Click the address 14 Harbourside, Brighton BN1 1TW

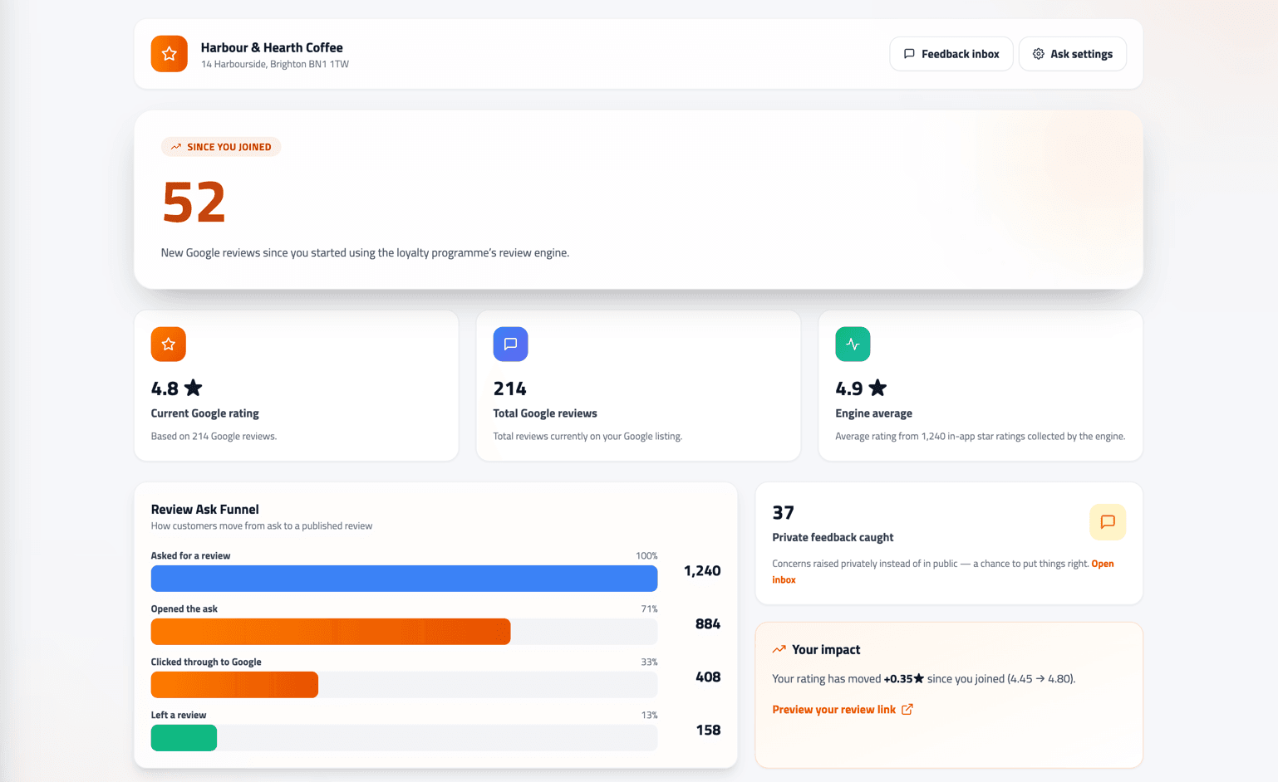[275, 64]
